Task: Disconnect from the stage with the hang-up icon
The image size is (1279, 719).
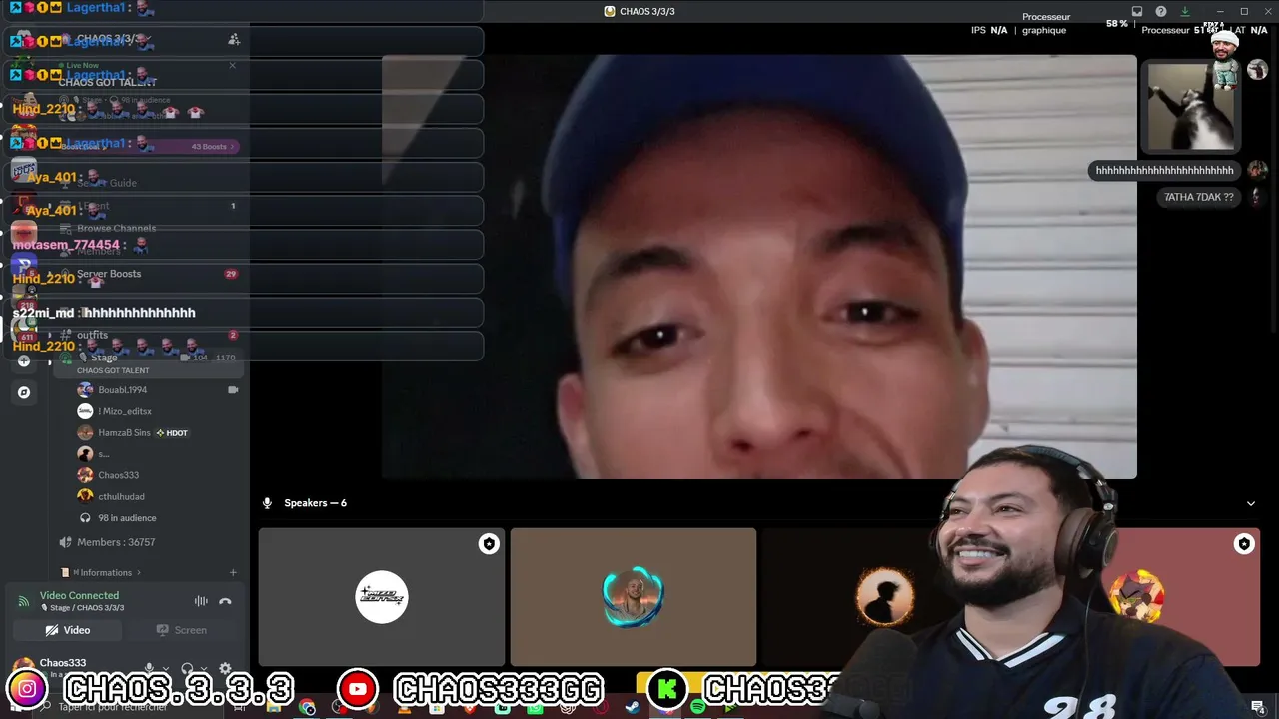Action: pos(225,601)
